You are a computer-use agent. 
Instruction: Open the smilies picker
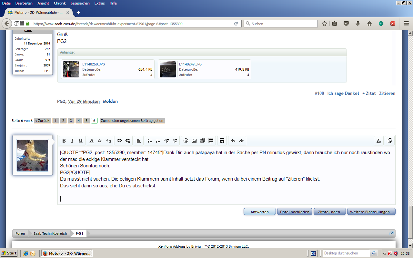tap(186, 141)
